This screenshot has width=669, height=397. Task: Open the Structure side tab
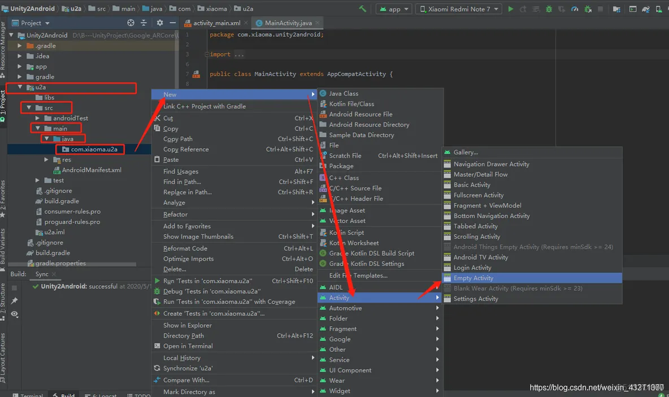click(3, 302)
